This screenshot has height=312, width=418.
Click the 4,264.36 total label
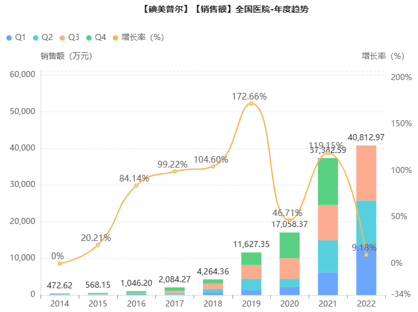[x=213, y=271]
